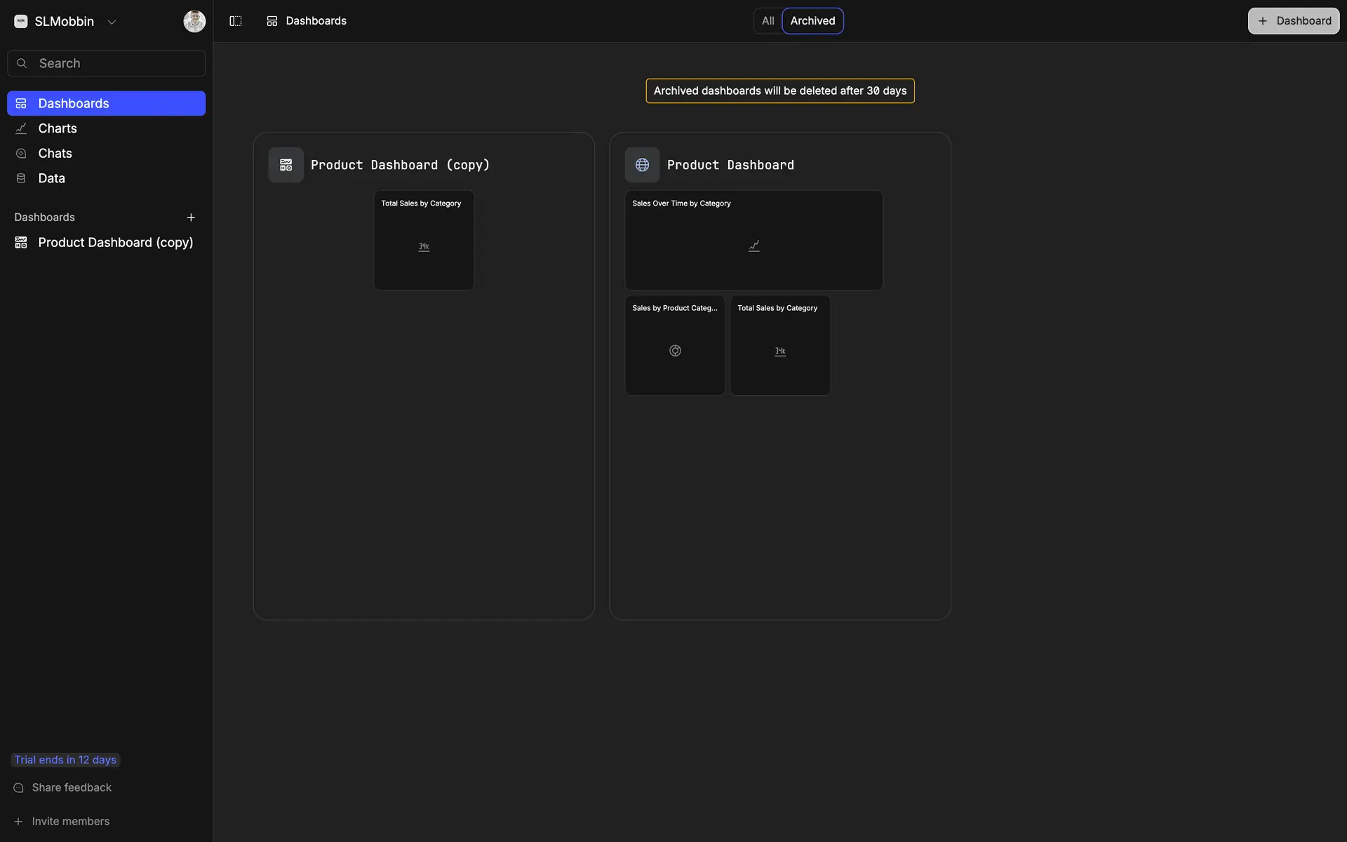Click the Total Sales by Category tile in copy card
1347x842 pixels.
424,241
